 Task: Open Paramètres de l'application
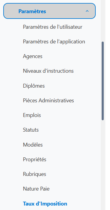point(54,42)
